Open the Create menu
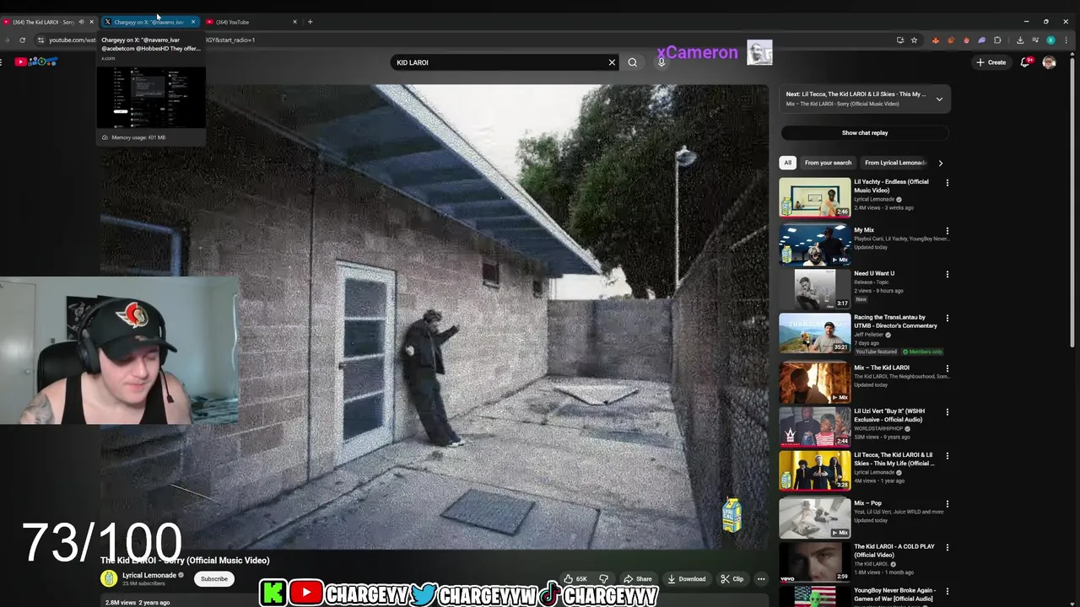The height and width of the screenshot is (607, 1080). pyautogui.click(x=991, y=62)
